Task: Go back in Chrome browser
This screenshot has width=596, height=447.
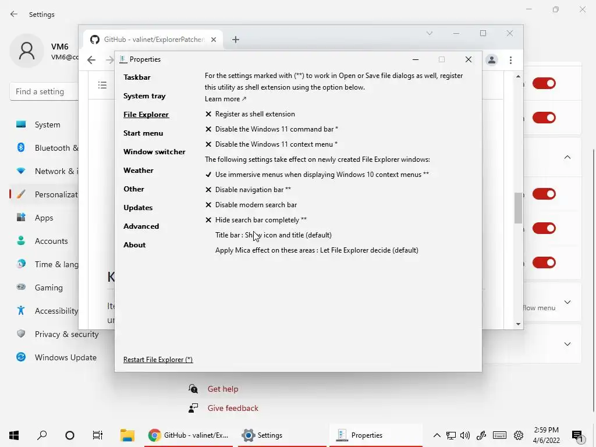Action: pyautogui.click(x=91, y=60)
